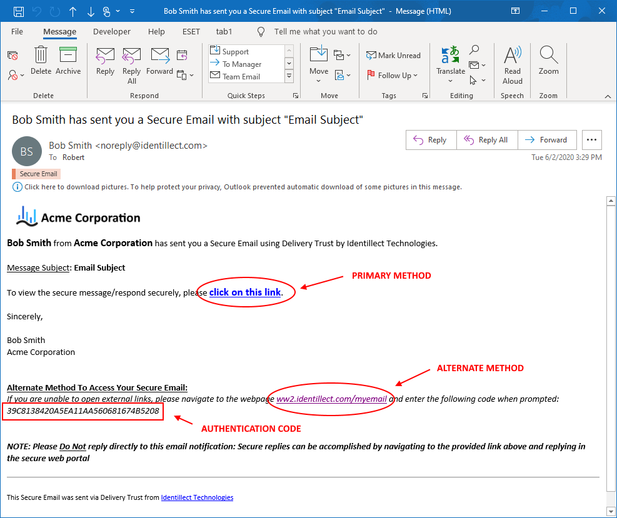Open the File menu
Viewport: 617px width, 518px height.
pyautogui.click(x=17, y=31)
